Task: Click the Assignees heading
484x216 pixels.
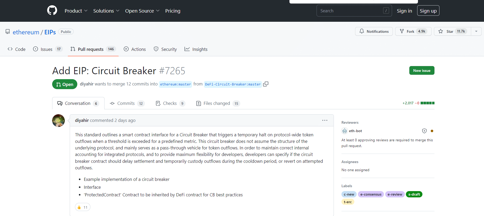Action: pyautogui.click(x=350, y=162)
